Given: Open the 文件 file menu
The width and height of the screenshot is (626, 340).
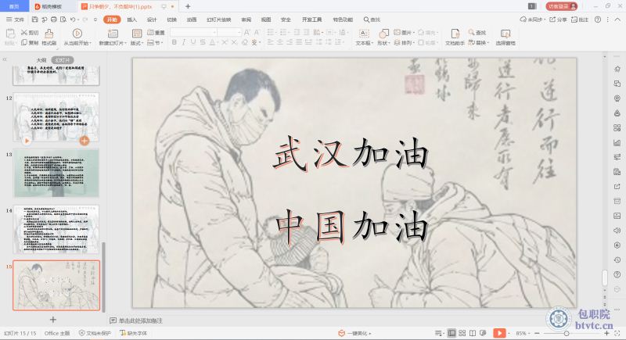Looking at the screenshot, I should tap(15, 20).
